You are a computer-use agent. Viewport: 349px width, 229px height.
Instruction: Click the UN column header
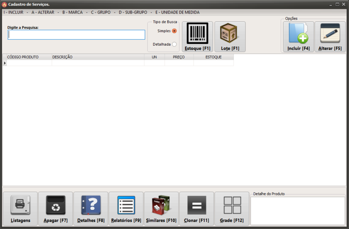click(x=154, y=57)
